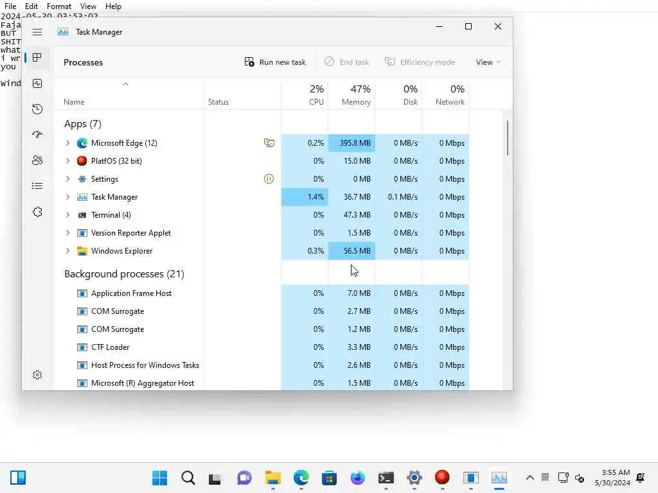
Task: Open the Task Manager hamburger navigation menu
Action: click(37, 32)
